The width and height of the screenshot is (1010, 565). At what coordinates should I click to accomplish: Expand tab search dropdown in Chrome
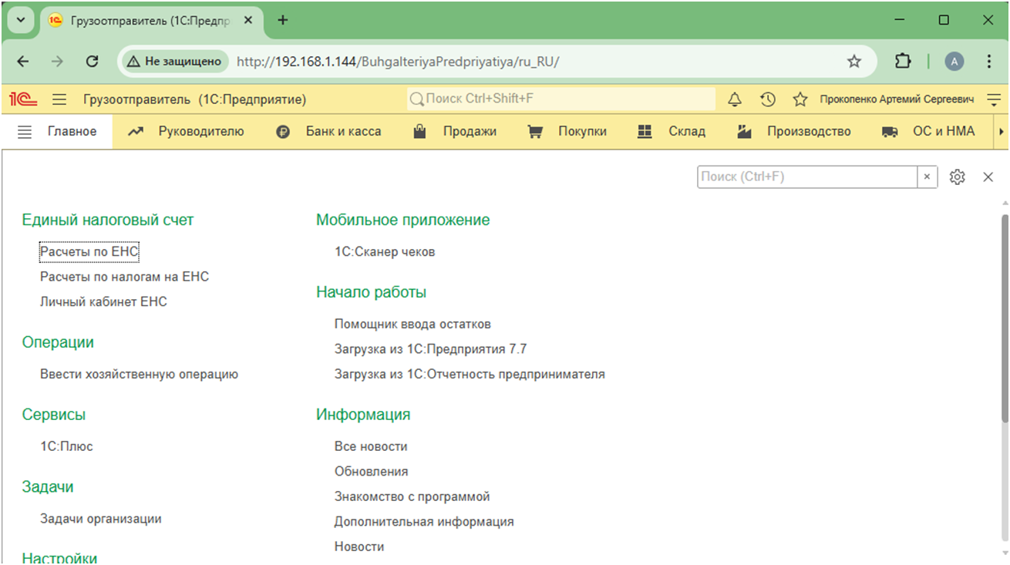pyautogui.click(x=20, y=21)
